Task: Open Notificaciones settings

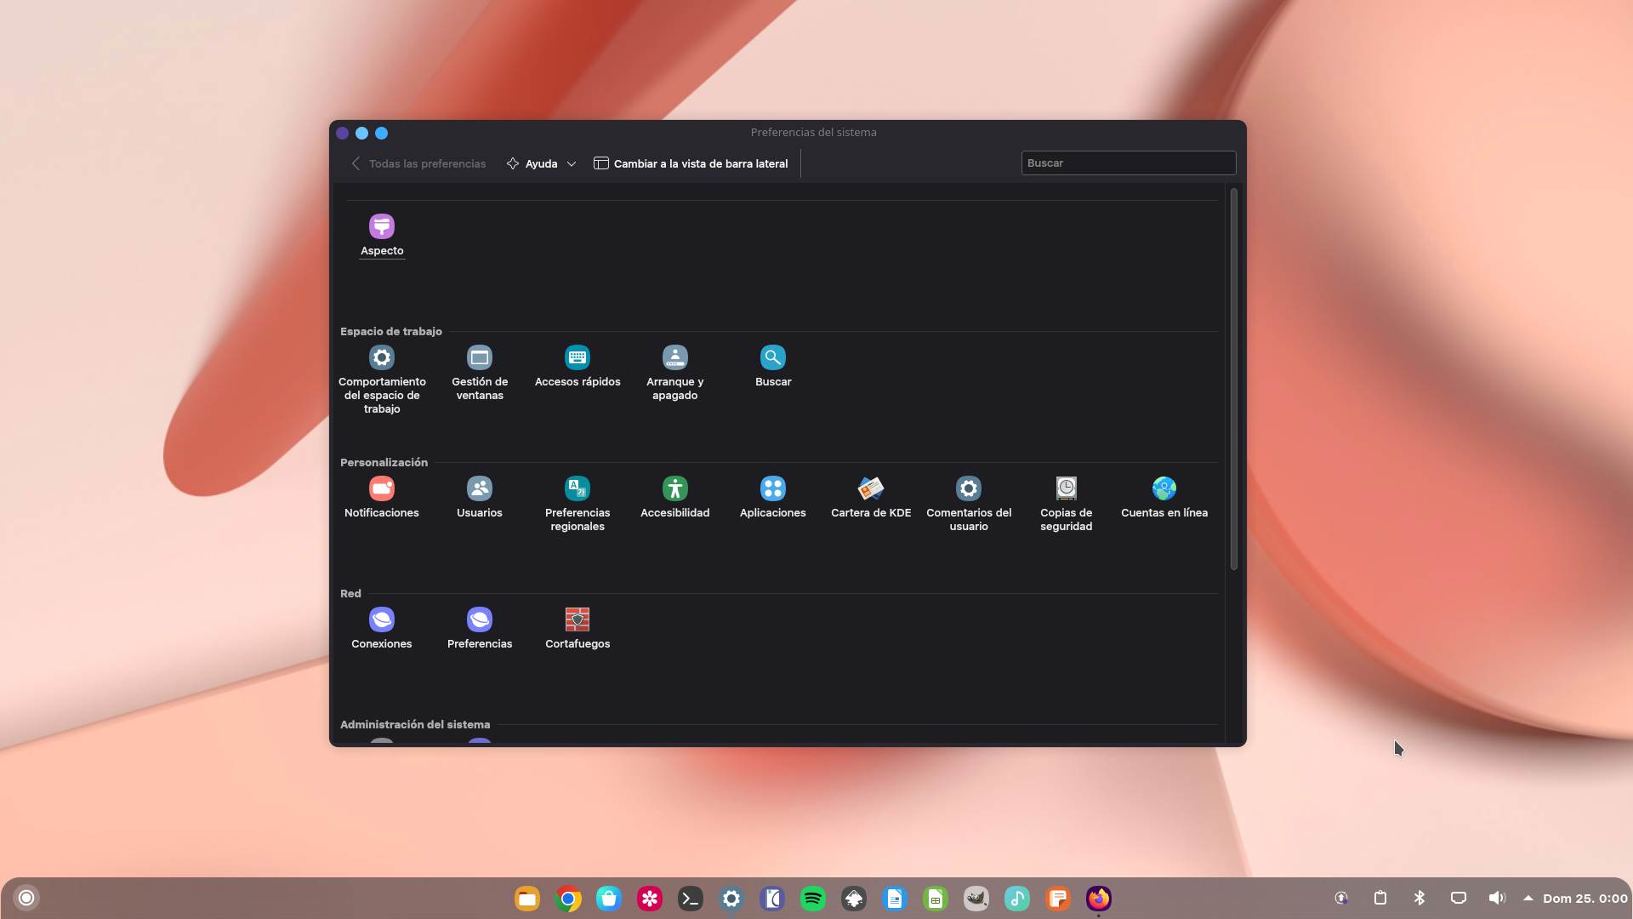Action: click(382, 498)
